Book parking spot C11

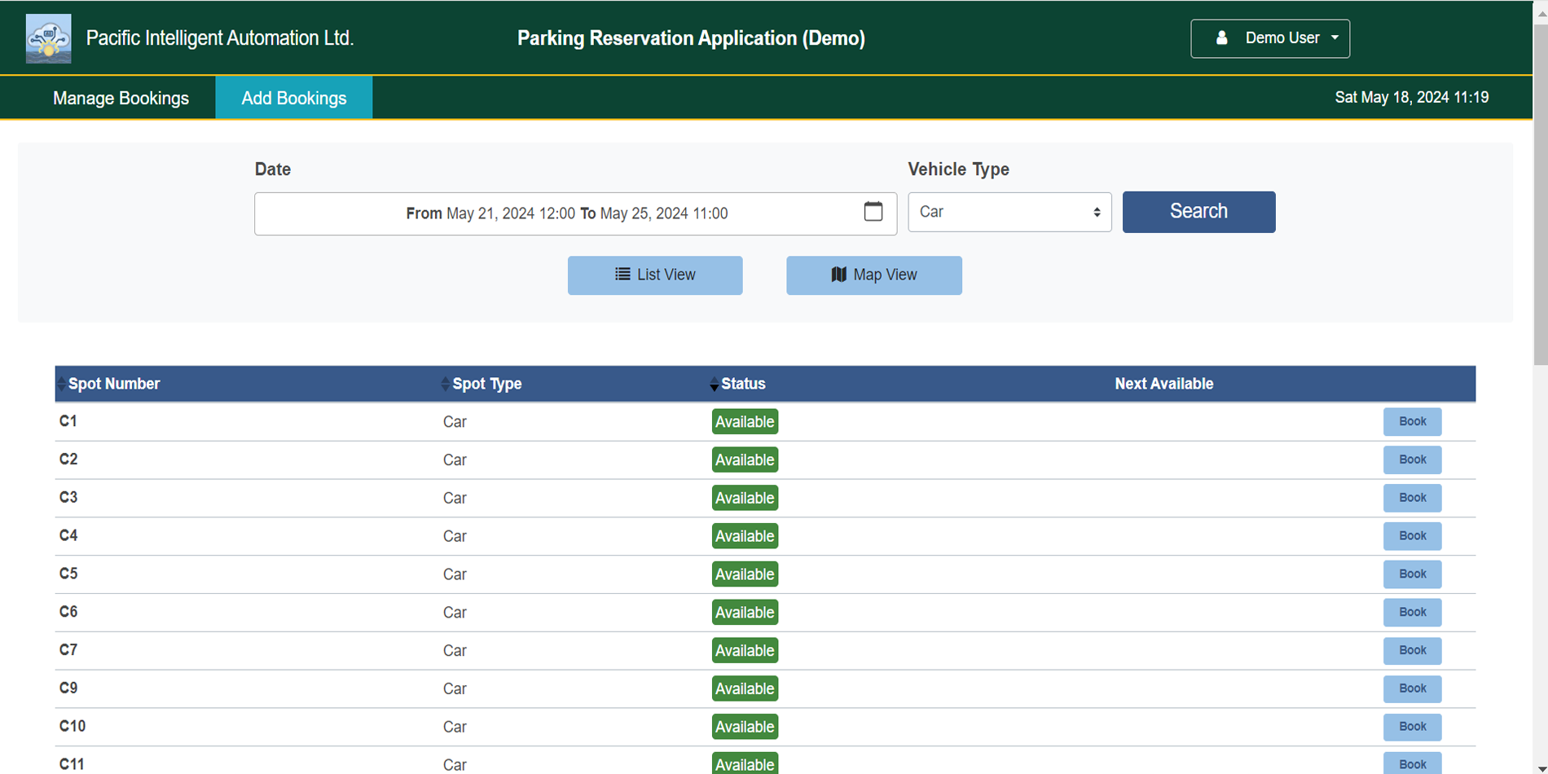[x=1412, y=763]
